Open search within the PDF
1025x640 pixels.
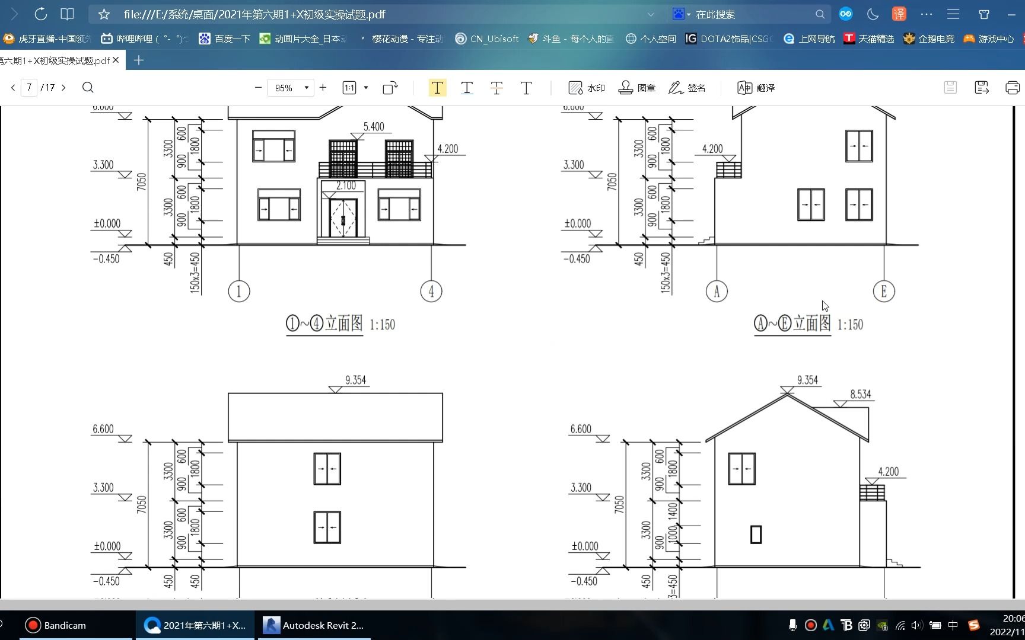point(88,87)
